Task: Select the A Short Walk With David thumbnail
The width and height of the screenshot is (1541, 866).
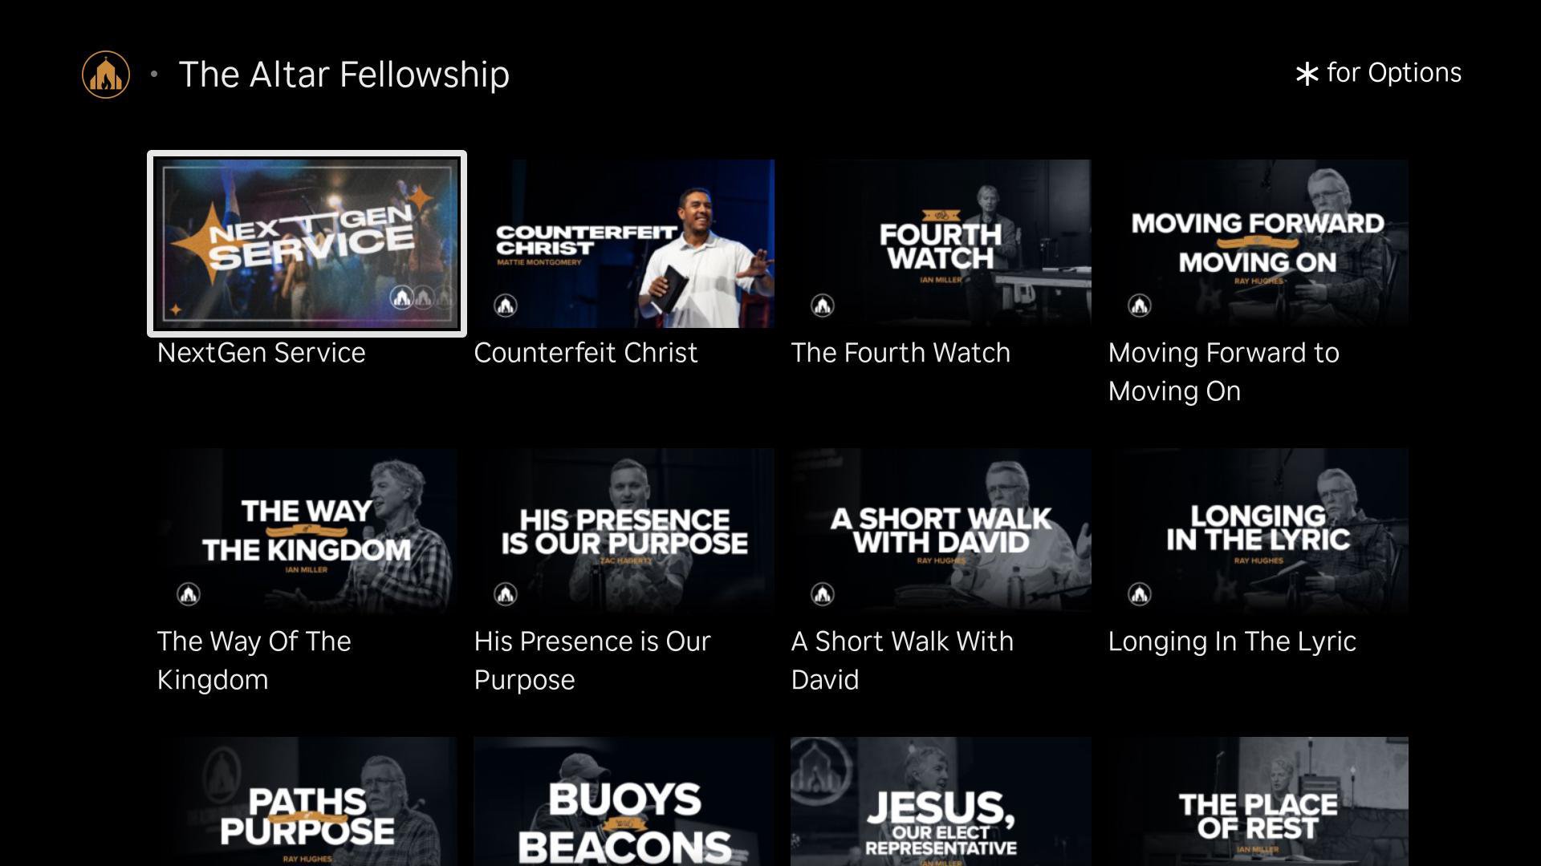Action: tap(941, 532)
